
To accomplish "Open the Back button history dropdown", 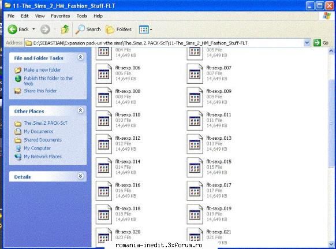I will 33,29.
